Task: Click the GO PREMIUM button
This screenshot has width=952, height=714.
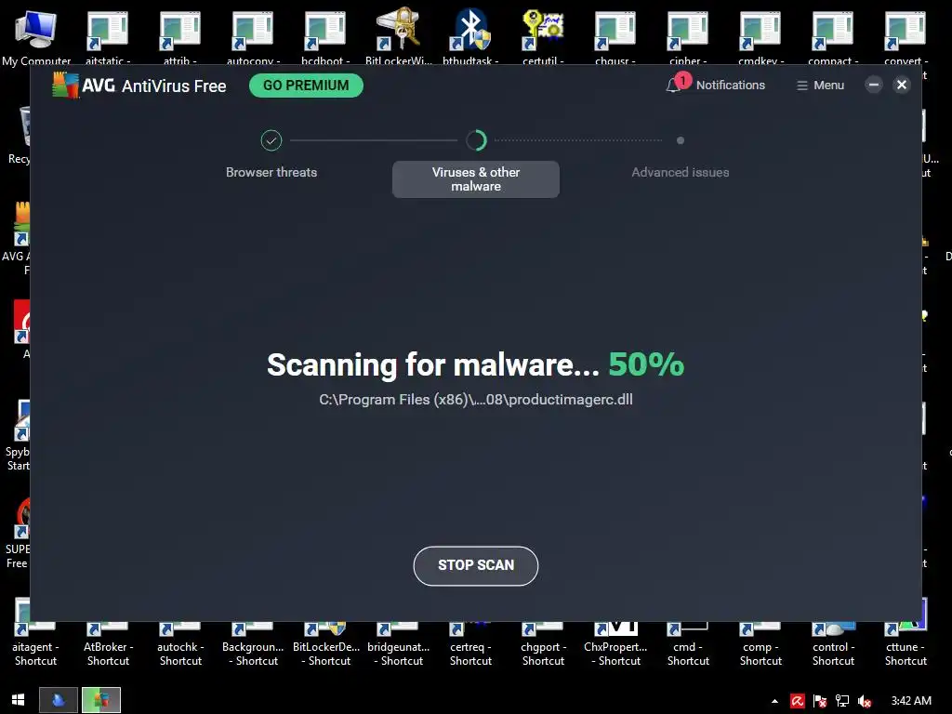Action: click(306, 86)
